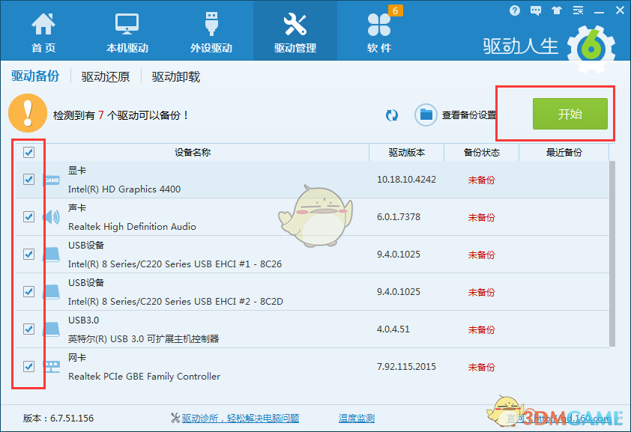Viewport: 631px width, 432px height.
Task: Open the main menu icon in title bar
Action: pos(578,10)
